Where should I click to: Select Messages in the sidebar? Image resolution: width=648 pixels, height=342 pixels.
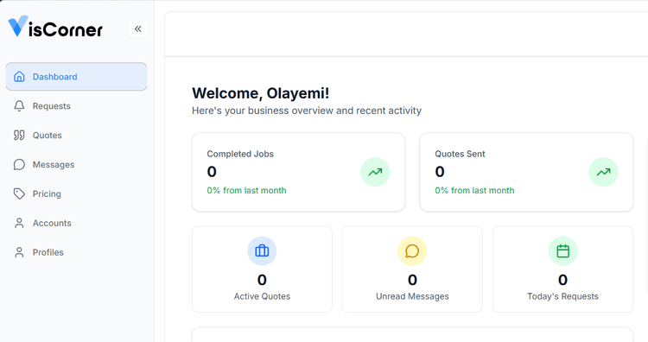click(76, 165)
